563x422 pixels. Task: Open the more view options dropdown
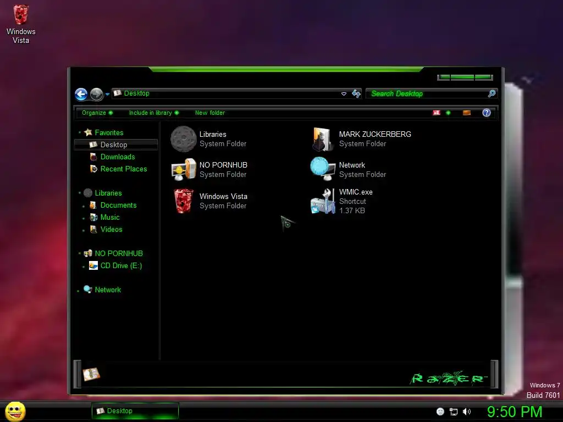[448, 113]
